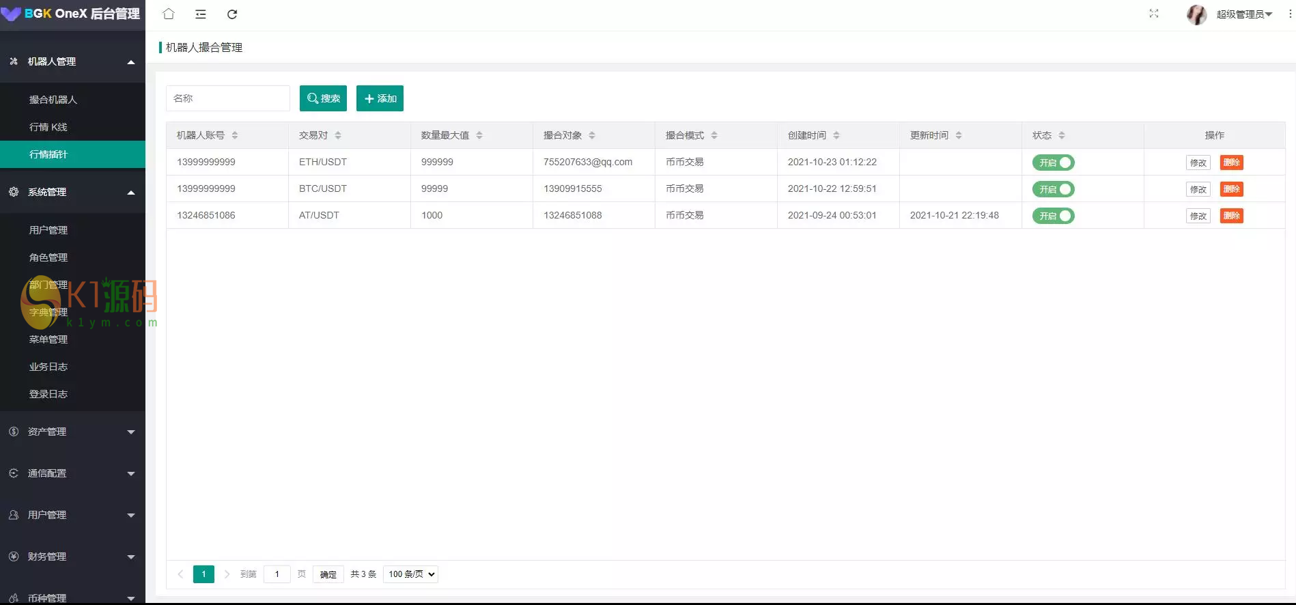Open the 超级管理员 user dropdown
1296x605 pixels.
(1244, 14)
